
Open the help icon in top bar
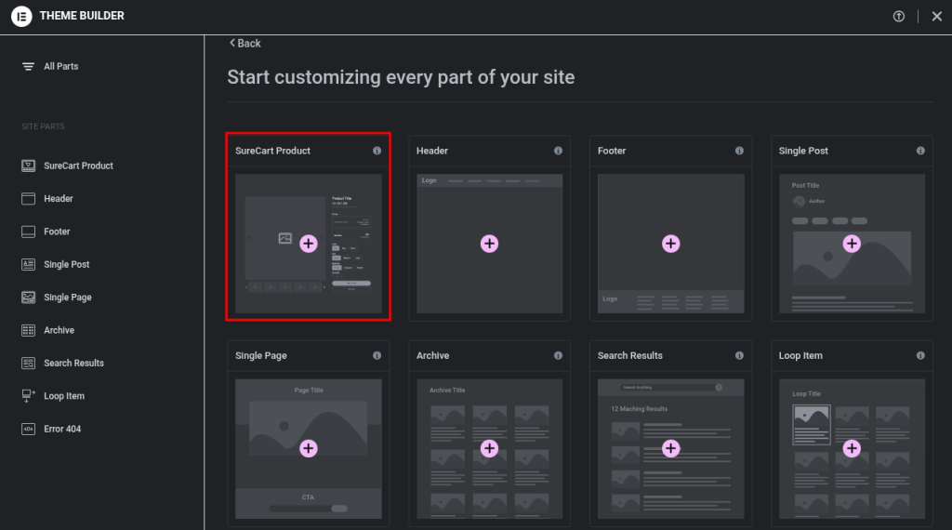(x=898, y=16)
